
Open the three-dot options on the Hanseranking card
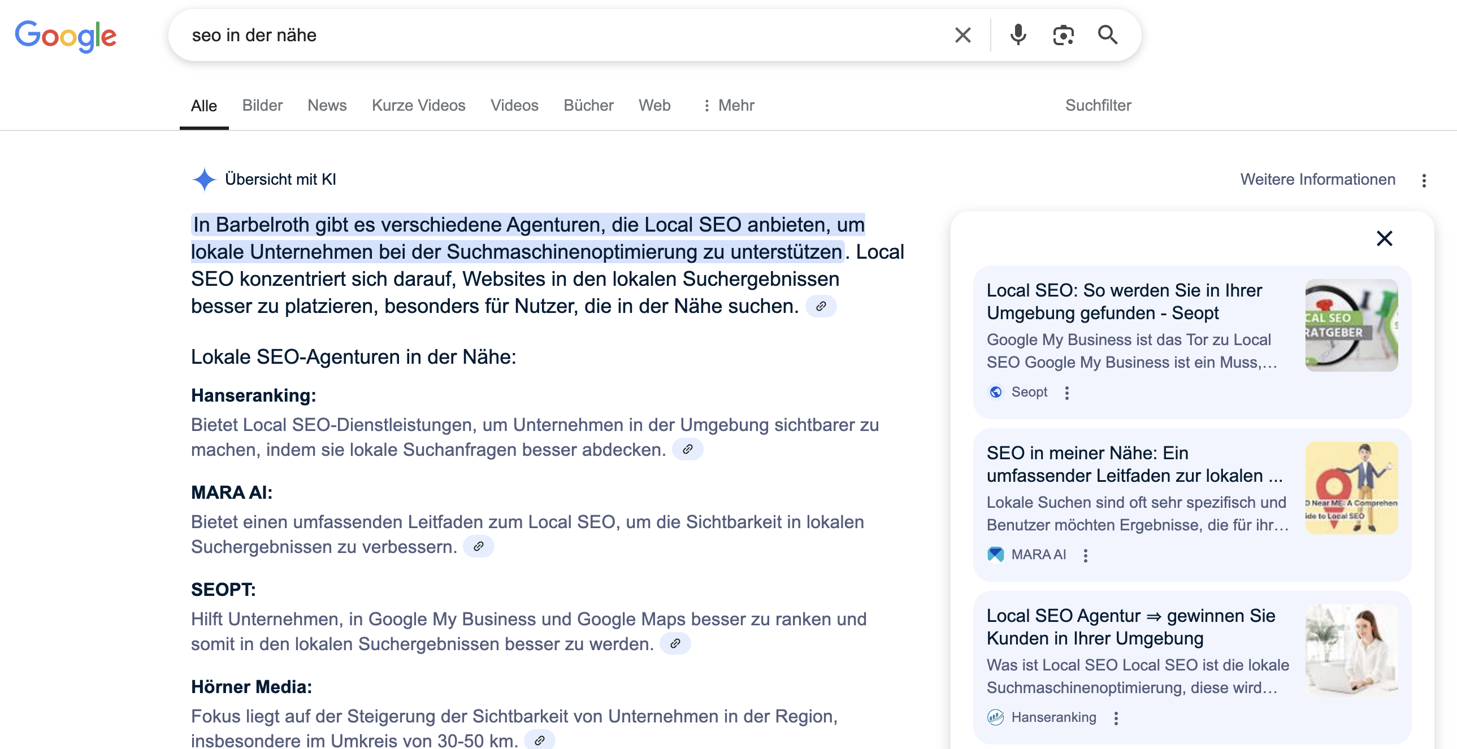(1117, 717)
